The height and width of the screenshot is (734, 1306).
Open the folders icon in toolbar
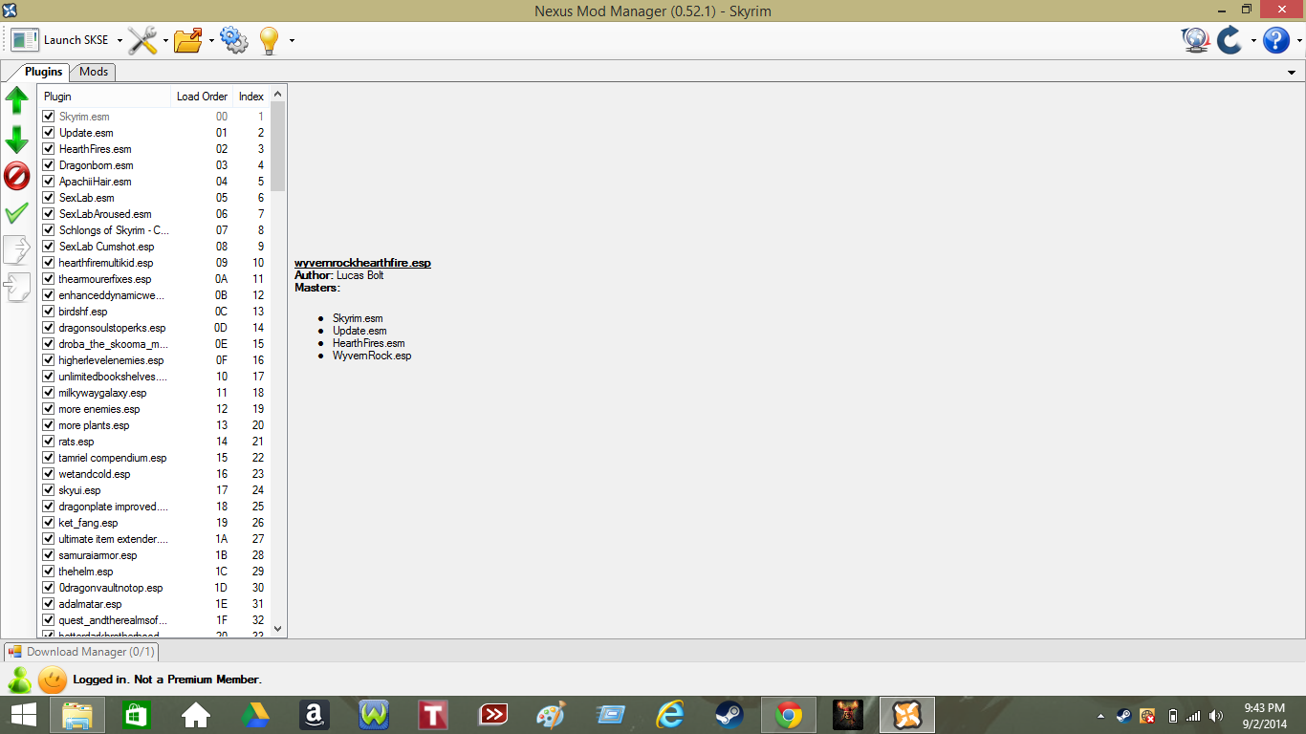[x=189, y=40]
